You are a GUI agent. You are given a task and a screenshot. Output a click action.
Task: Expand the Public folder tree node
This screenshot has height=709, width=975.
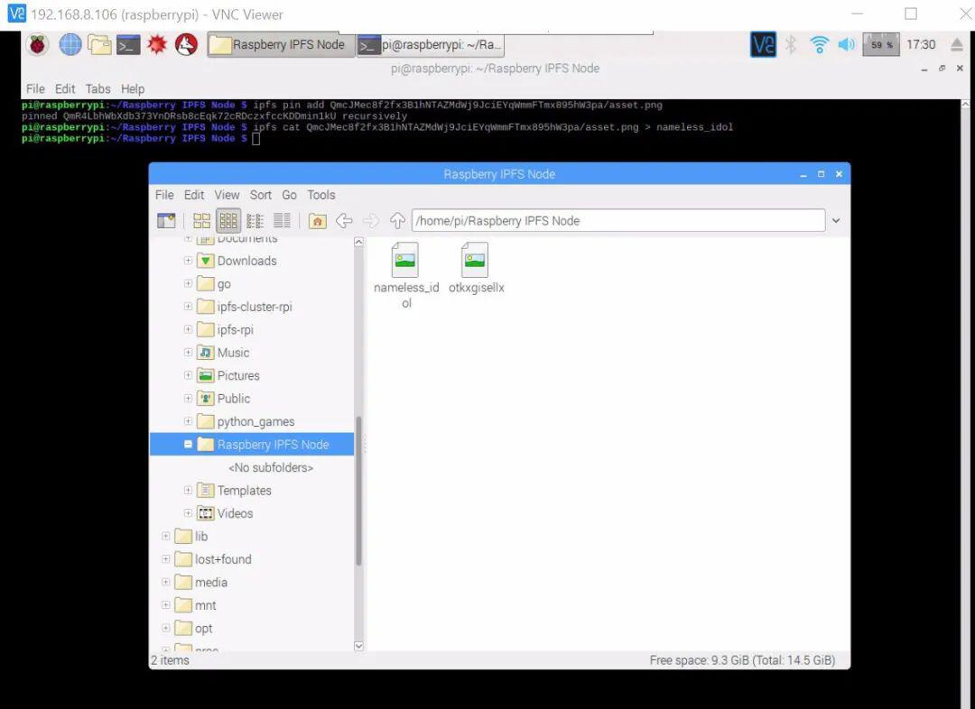point(188,399)
